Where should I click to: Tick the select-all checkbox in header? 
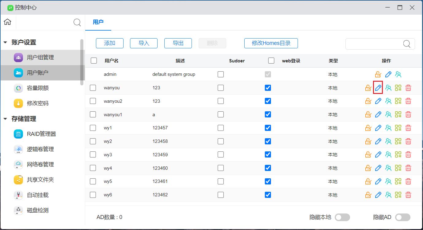tap(94, 61)
